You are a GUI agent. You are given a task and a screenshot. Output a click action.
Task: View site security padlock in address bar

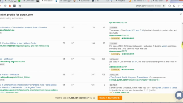point(164,6)
